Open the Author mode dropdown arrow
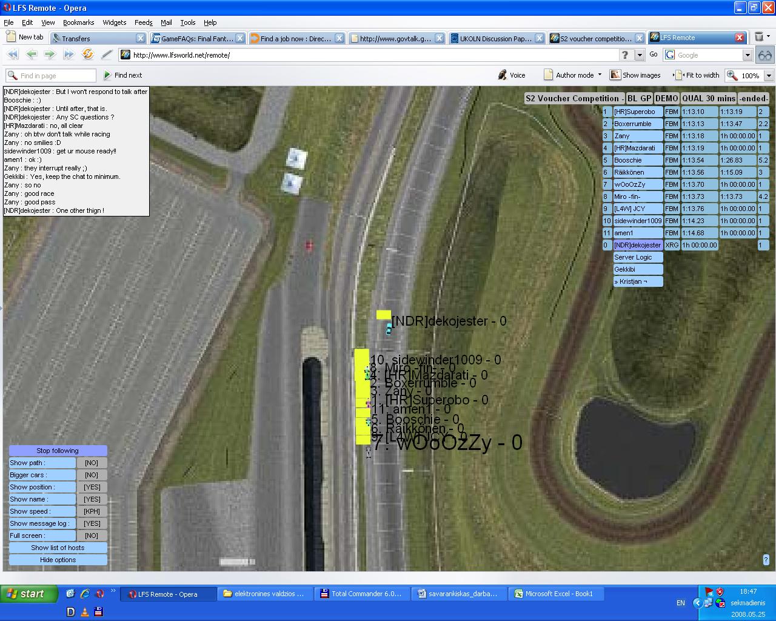This screenshot has width=776, height=621. 600,75
